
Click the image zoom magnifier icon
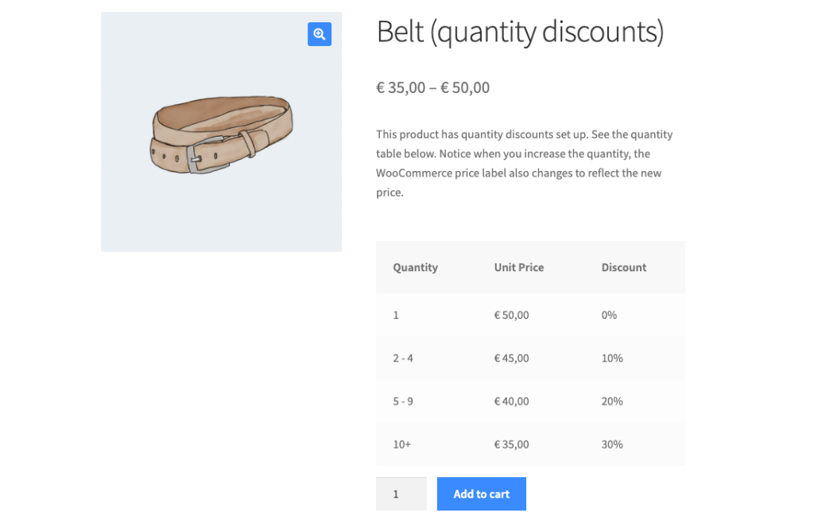click(x=319, y=34)
